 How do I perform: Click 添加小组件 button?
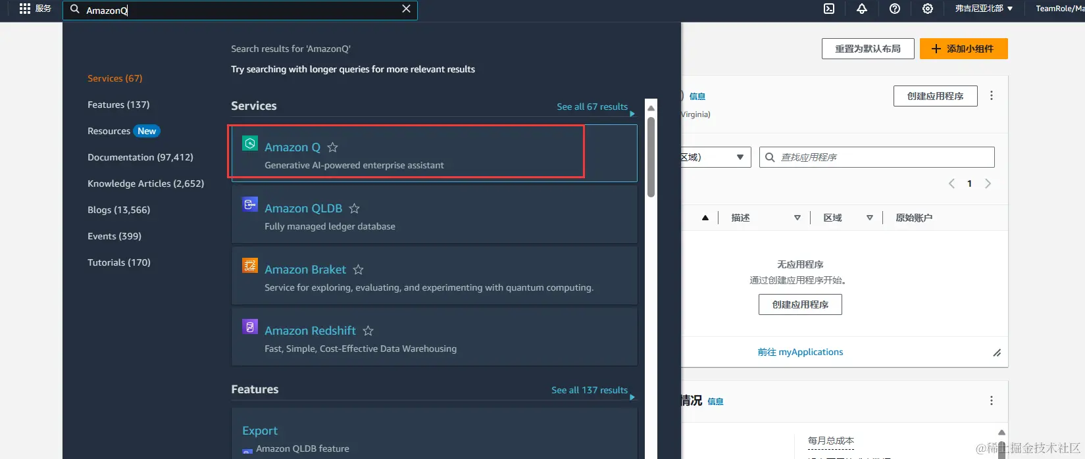pyautogui.click(x=963, y=49)
